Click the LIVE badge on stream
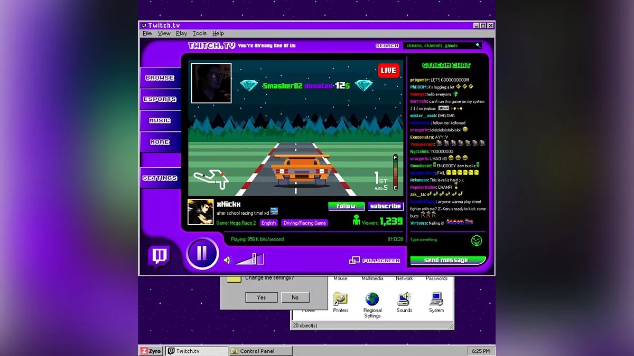Viewport: 634px width, 356px height. pyautogui.click(x=389, y=70)
